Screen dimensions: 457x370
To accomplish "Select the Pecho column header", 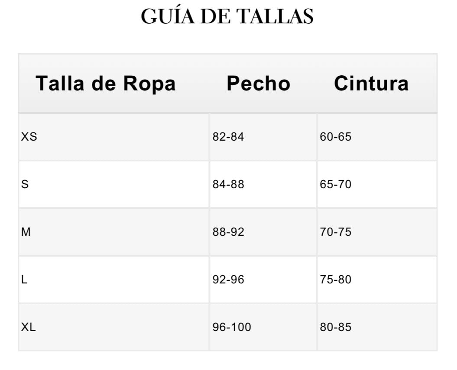I will tap(259, 83).
